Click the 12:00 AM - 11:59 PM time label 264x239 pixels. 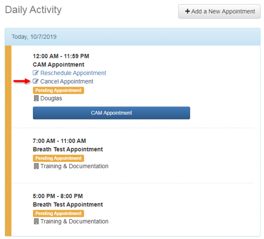click(61, 56)
